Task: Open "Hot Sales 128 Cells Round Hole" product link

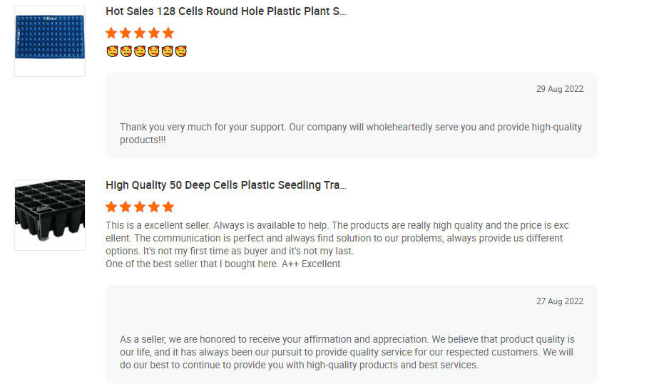Action: click(x=226, y=11)
